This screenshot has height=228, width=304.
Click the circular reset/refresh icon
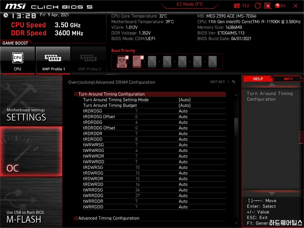coord(257,6)
